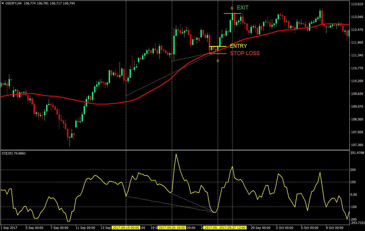Click the 113.610 value on the price scale
365x231 pixels.
point(357,4)
